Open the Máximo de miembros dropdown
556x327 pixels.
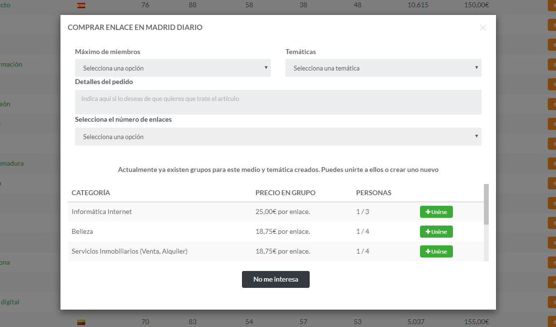point(173,68)
